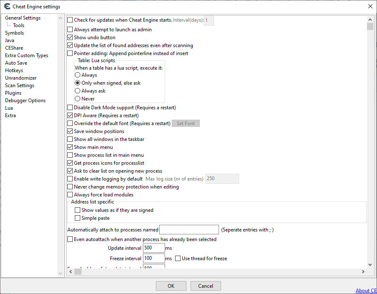Click the auto-attach process name field

(189, 230)
